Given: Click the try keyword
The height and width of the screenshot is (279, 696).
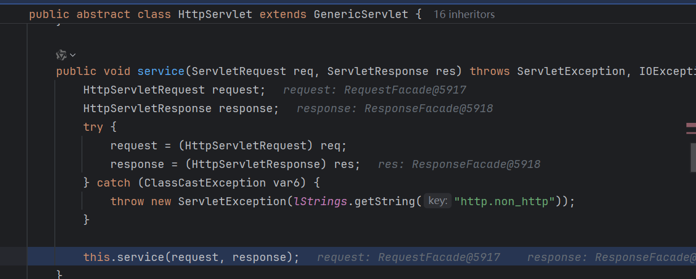Looking at the screenshot, I should pos(93,127).
